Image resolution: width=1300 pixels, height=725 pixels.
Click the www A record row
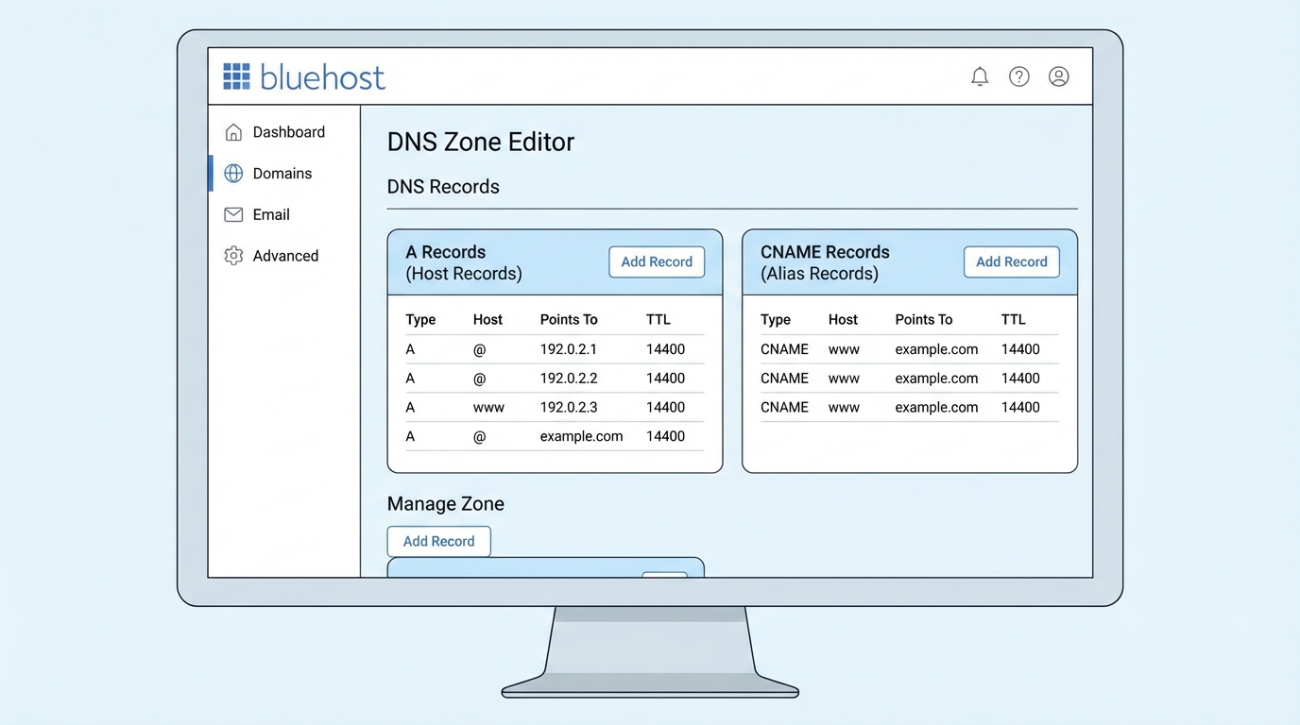point(553,407)
